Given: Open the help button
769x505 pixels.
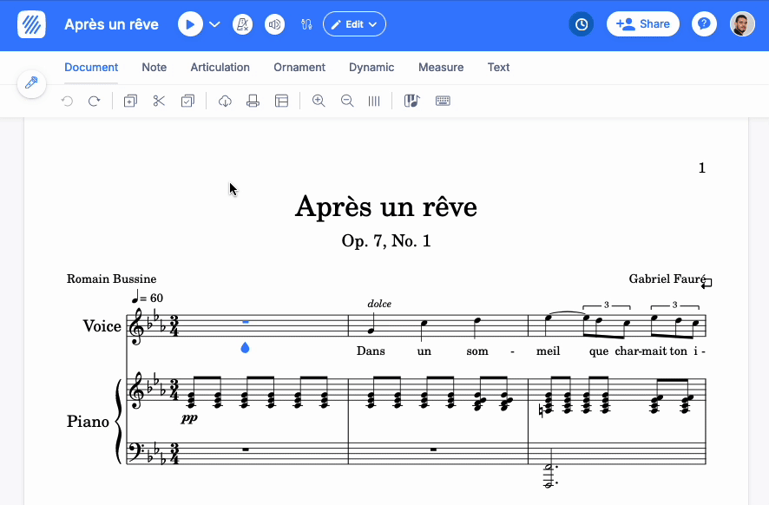Looking at the screenshot, I should [x=703, y=24].
